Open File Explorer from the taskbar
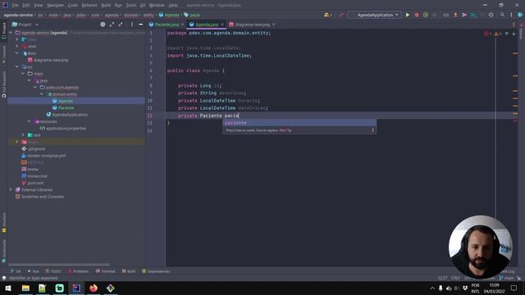 click(x=25, y=288)
